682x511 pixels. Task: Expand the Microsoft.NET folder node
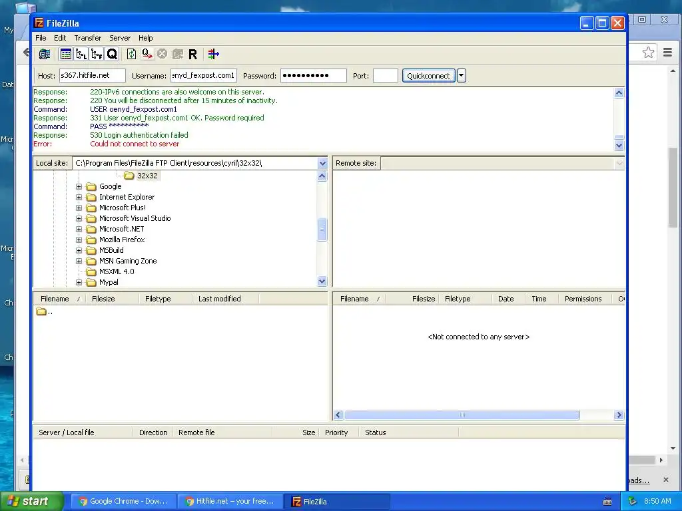pos(79,229)
